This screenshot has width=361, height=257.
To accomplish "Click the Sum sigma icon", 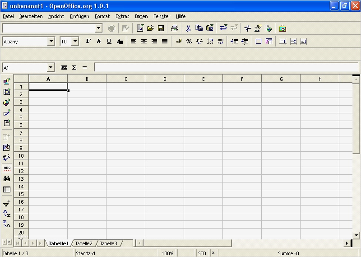I will click(74, 68).
